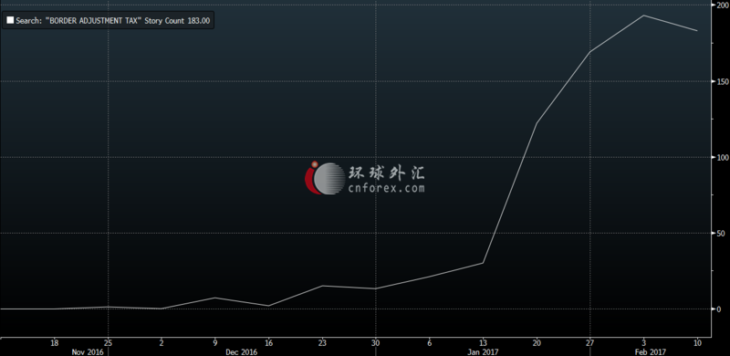Screen dimensions: 730x356
Task: Click the 100 value on the y-axis
Action: point(722,157)
